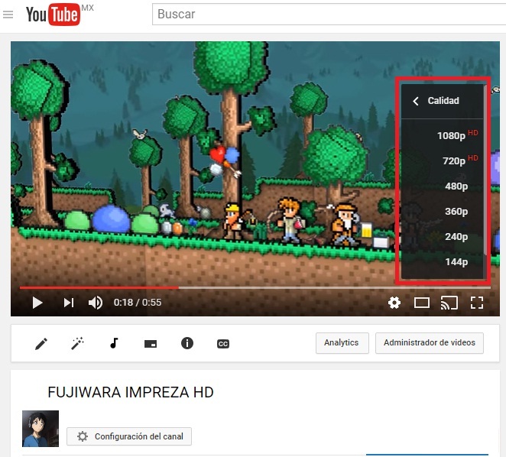The height and width of the screenshot is (457, 506).
Task: Click the 0:18 / 0:55 time display
Action: click(138, 303)
